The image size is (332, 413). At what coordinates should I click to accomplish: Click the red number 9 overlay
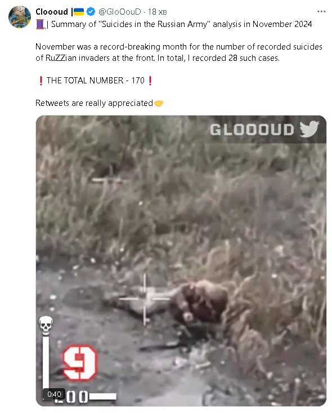pyautogui.click(x=80, y=363)
